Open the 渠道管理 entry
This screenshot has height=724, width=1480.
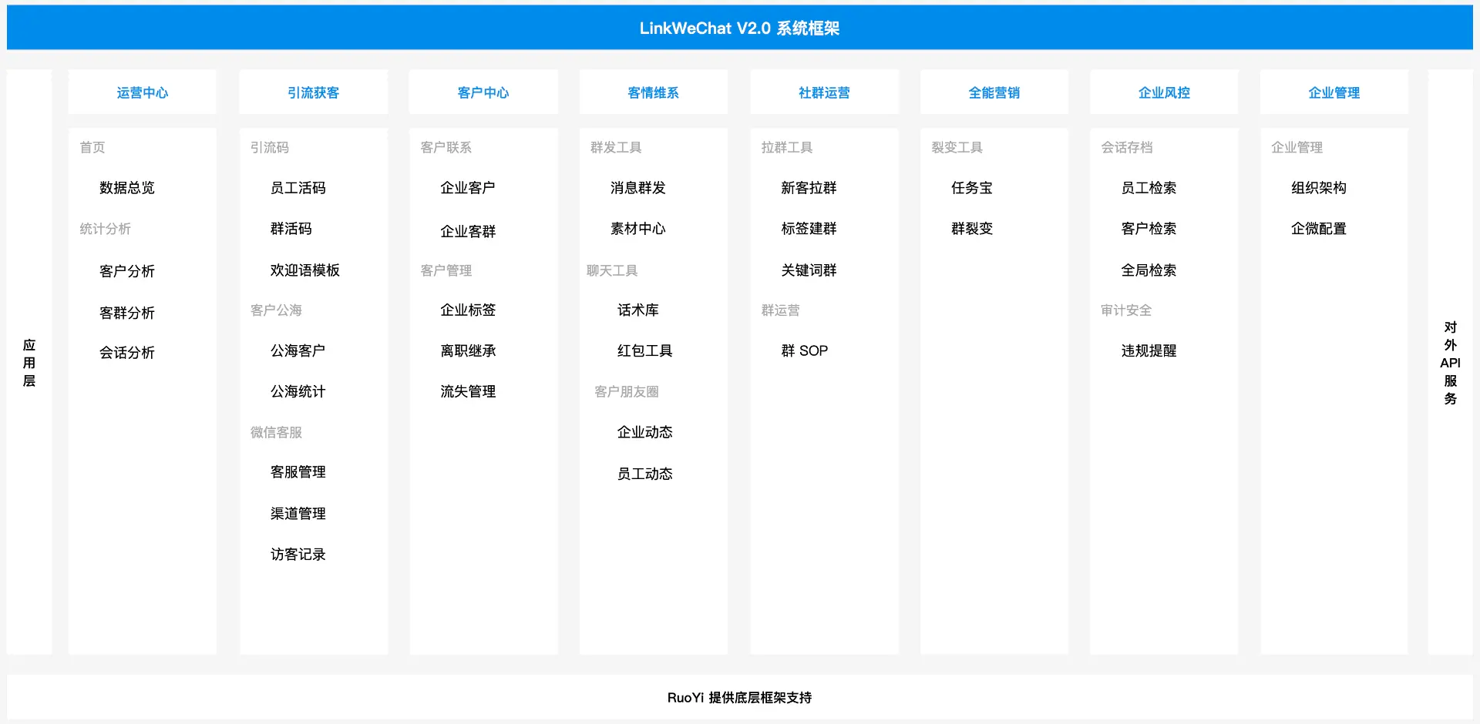pos(298,514)
